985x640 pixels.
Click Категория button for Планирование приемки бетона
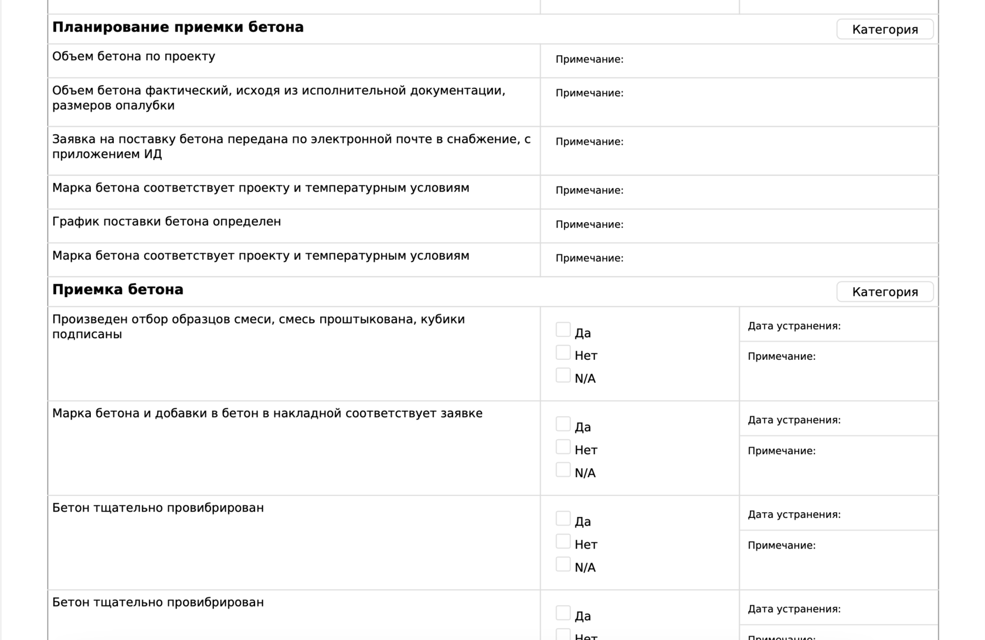click(884, 29)
